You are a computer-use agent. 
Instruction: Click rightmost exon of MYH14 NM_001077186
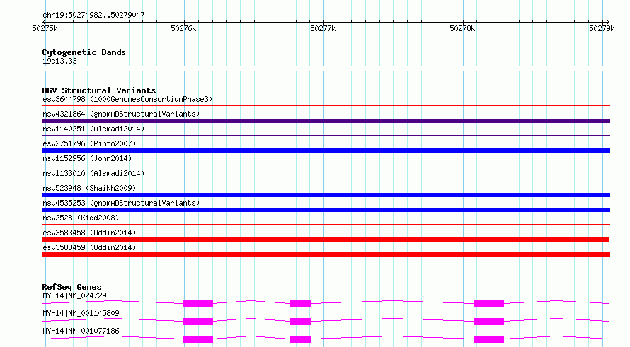pos(489,339)
